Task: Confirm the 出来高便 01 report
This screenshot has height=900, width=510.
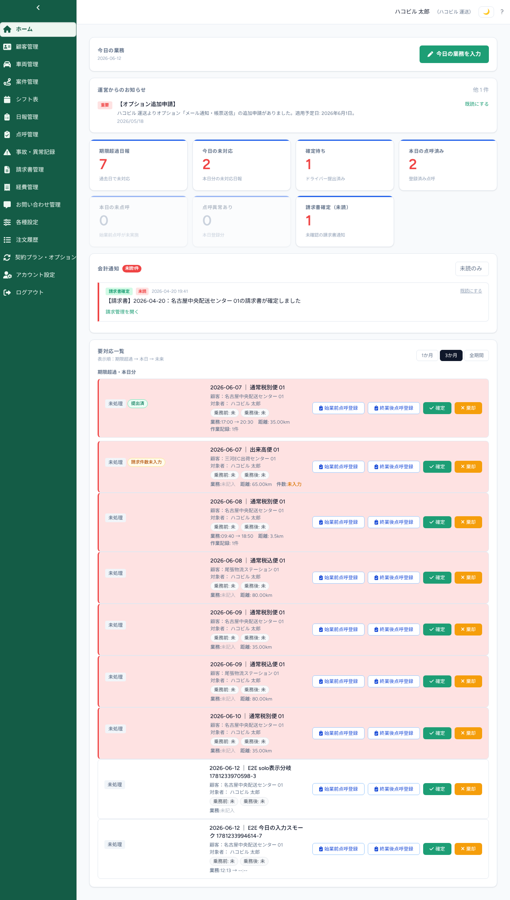Action: pos(437,467)
